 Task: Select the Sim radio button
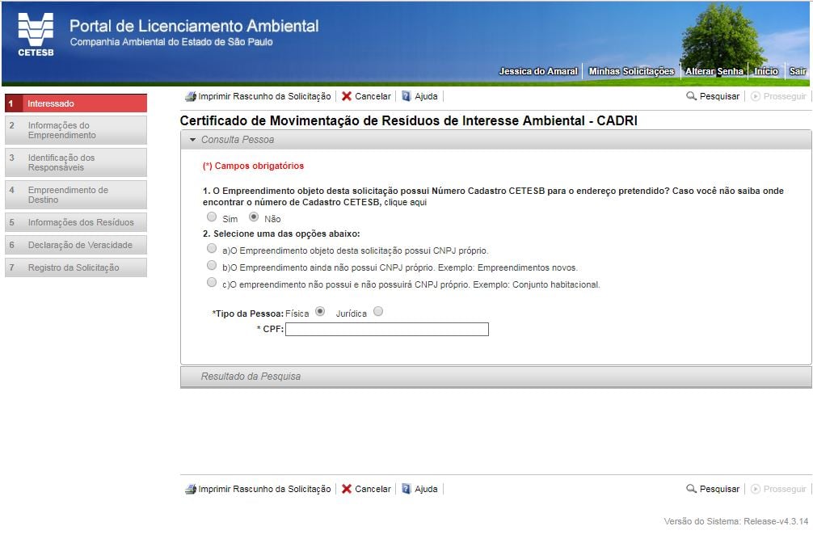pos(212,217)
